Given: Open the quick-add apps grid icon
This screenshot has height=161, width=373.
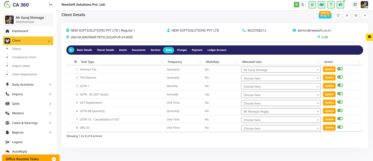Looking at the screenshot, I should pyautogui.click(x=312, y=5).
